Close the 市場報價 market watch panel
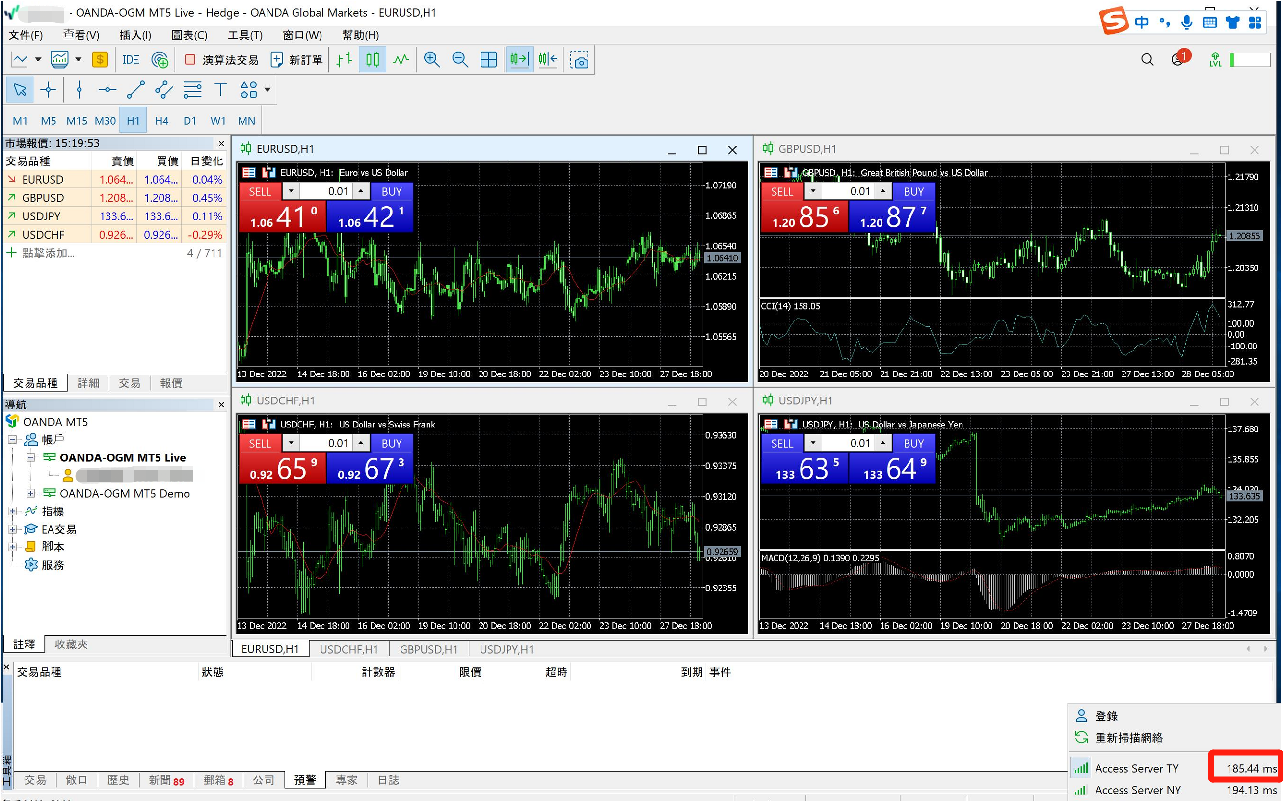The image size is (1283, 801). [x=221, y=144]
